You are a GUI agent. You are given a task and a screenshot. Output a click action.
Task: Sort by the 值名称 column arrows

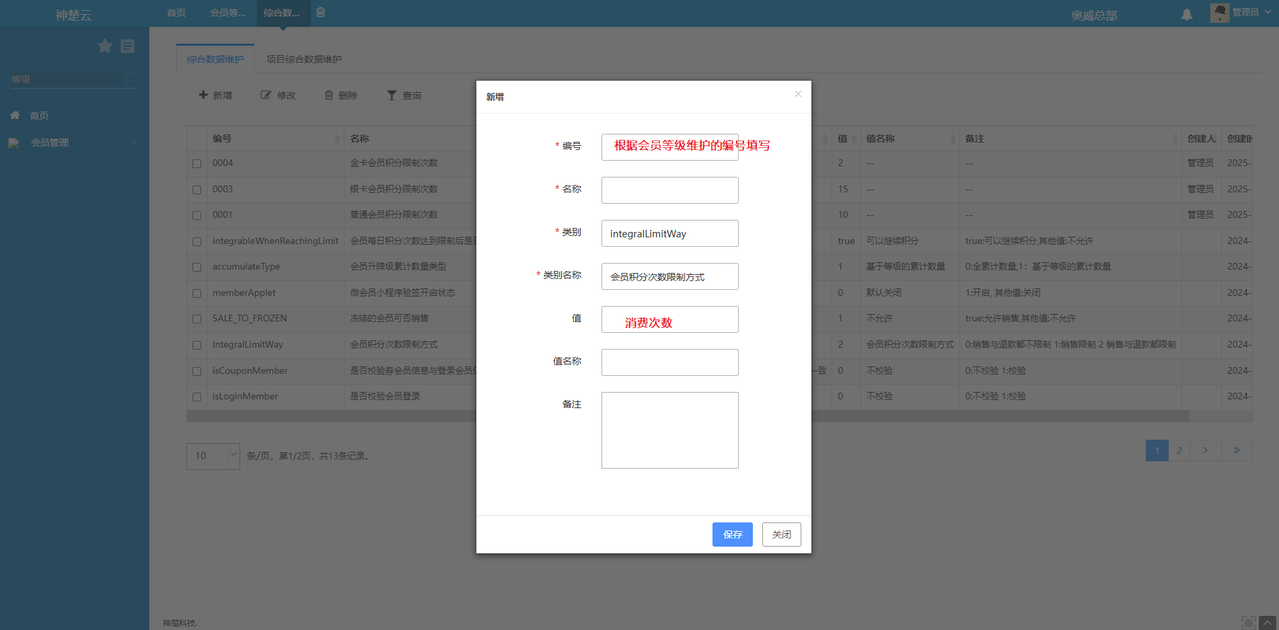coord(953,139)
